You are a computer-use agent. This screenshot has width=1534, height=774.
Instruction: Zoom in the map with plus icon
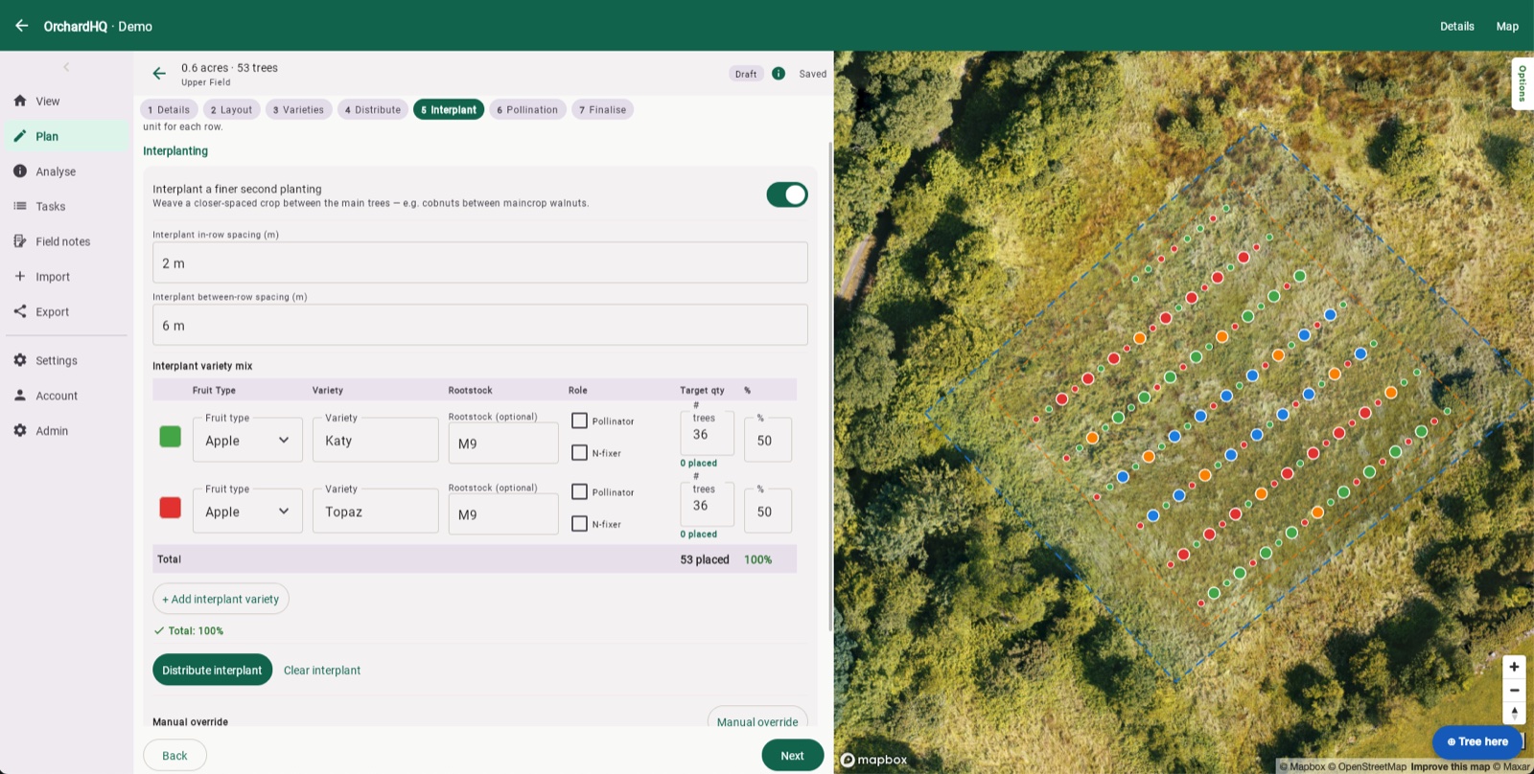click(x=1514, y=667)
